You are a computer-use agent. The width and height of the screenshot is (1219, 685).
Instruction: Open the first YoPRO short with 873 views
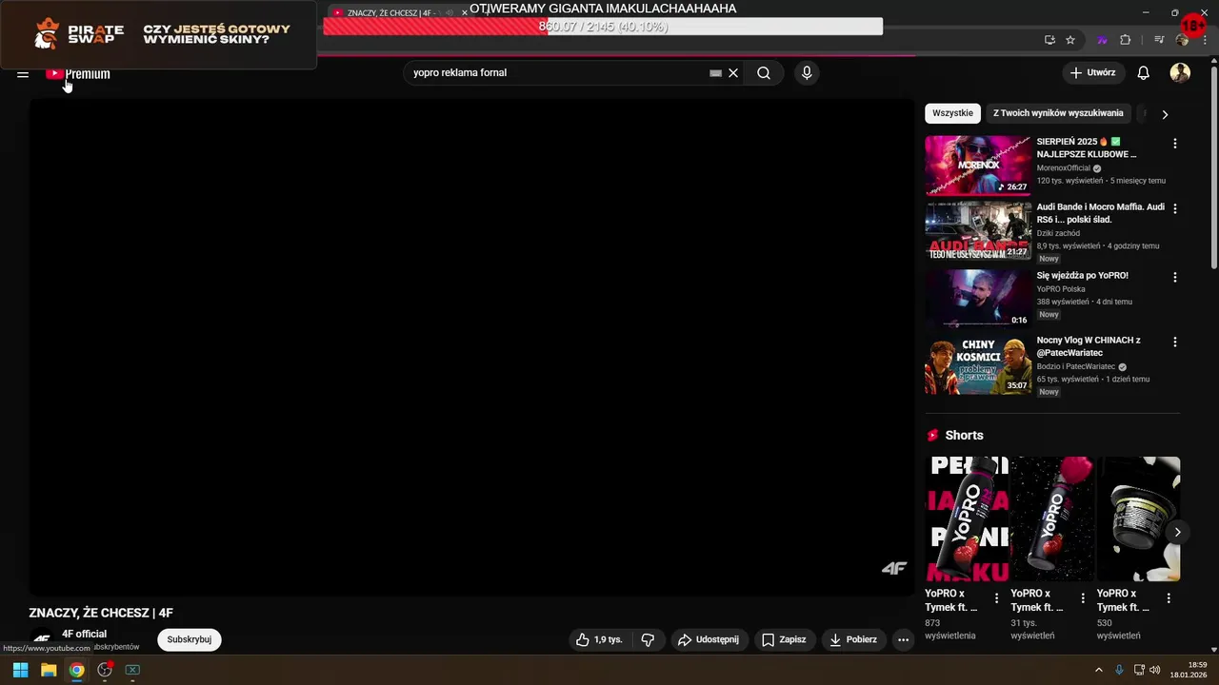[x=967, y=519]
